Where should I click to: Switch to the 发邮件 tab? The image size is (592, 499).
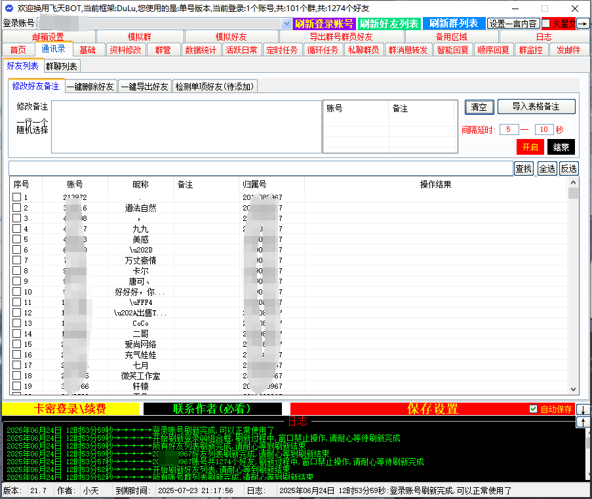(568, 50)
